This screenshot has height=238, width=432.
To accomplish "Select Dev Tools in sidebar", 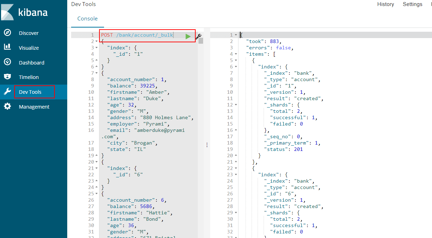I will pos(30,92).
